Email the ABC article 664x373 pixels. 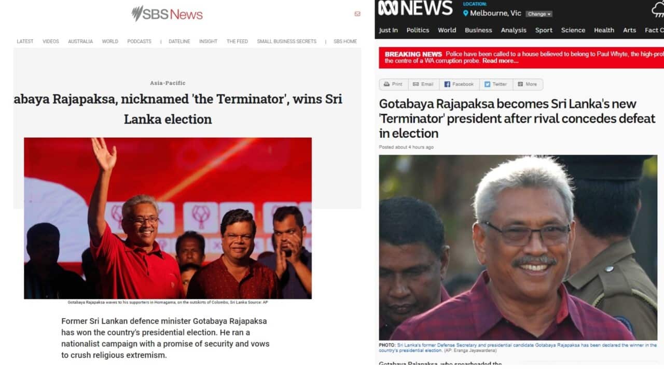[423, 84]
